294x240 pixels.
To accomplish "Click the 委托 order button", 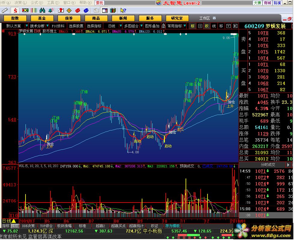I will [100, 3].
